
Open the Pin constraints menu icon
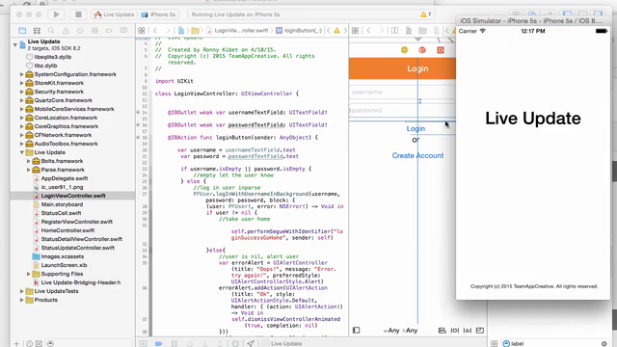[455, 331]
